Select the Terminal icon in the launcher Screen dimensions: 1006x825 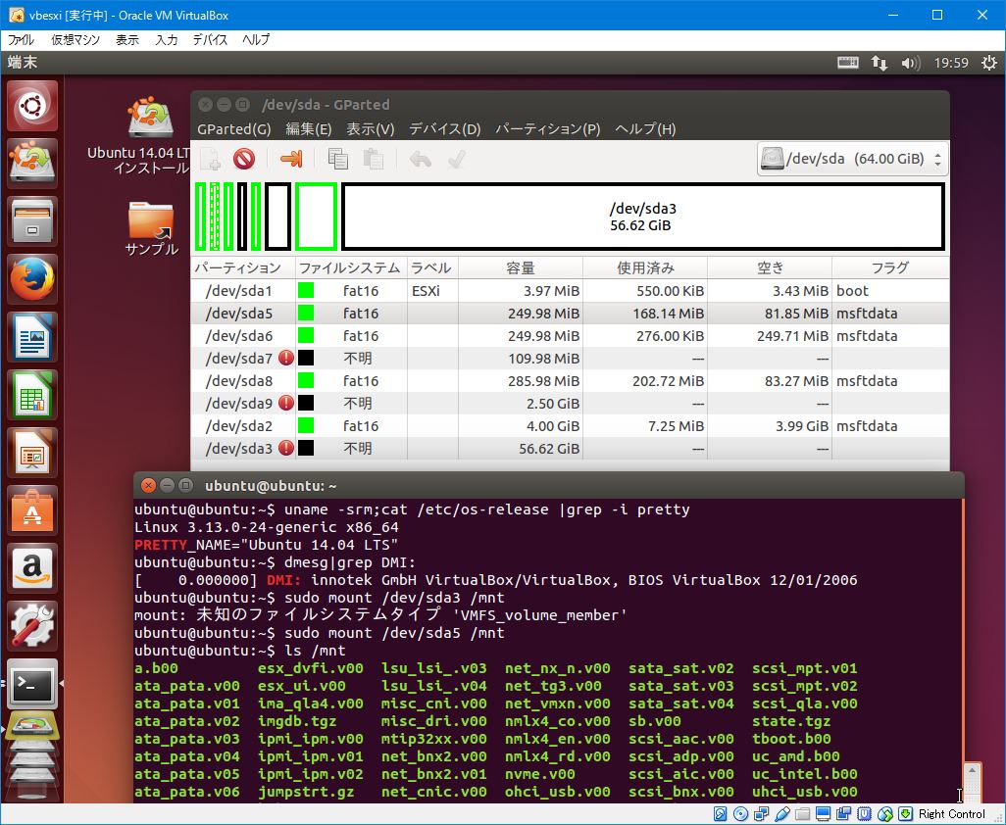tap(32, 683)
